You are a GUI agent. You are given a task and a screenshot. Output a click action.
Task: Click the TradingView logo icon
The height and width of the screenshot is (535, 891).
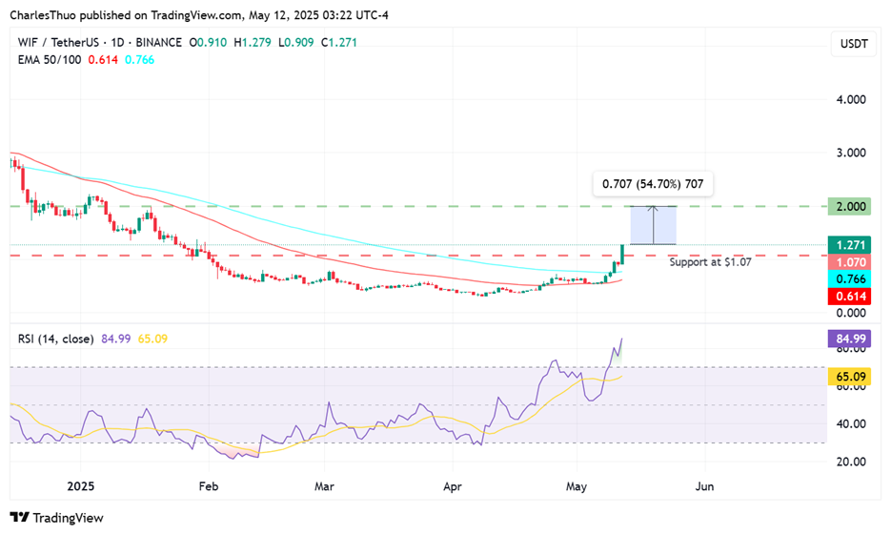(x=19, y=517)
